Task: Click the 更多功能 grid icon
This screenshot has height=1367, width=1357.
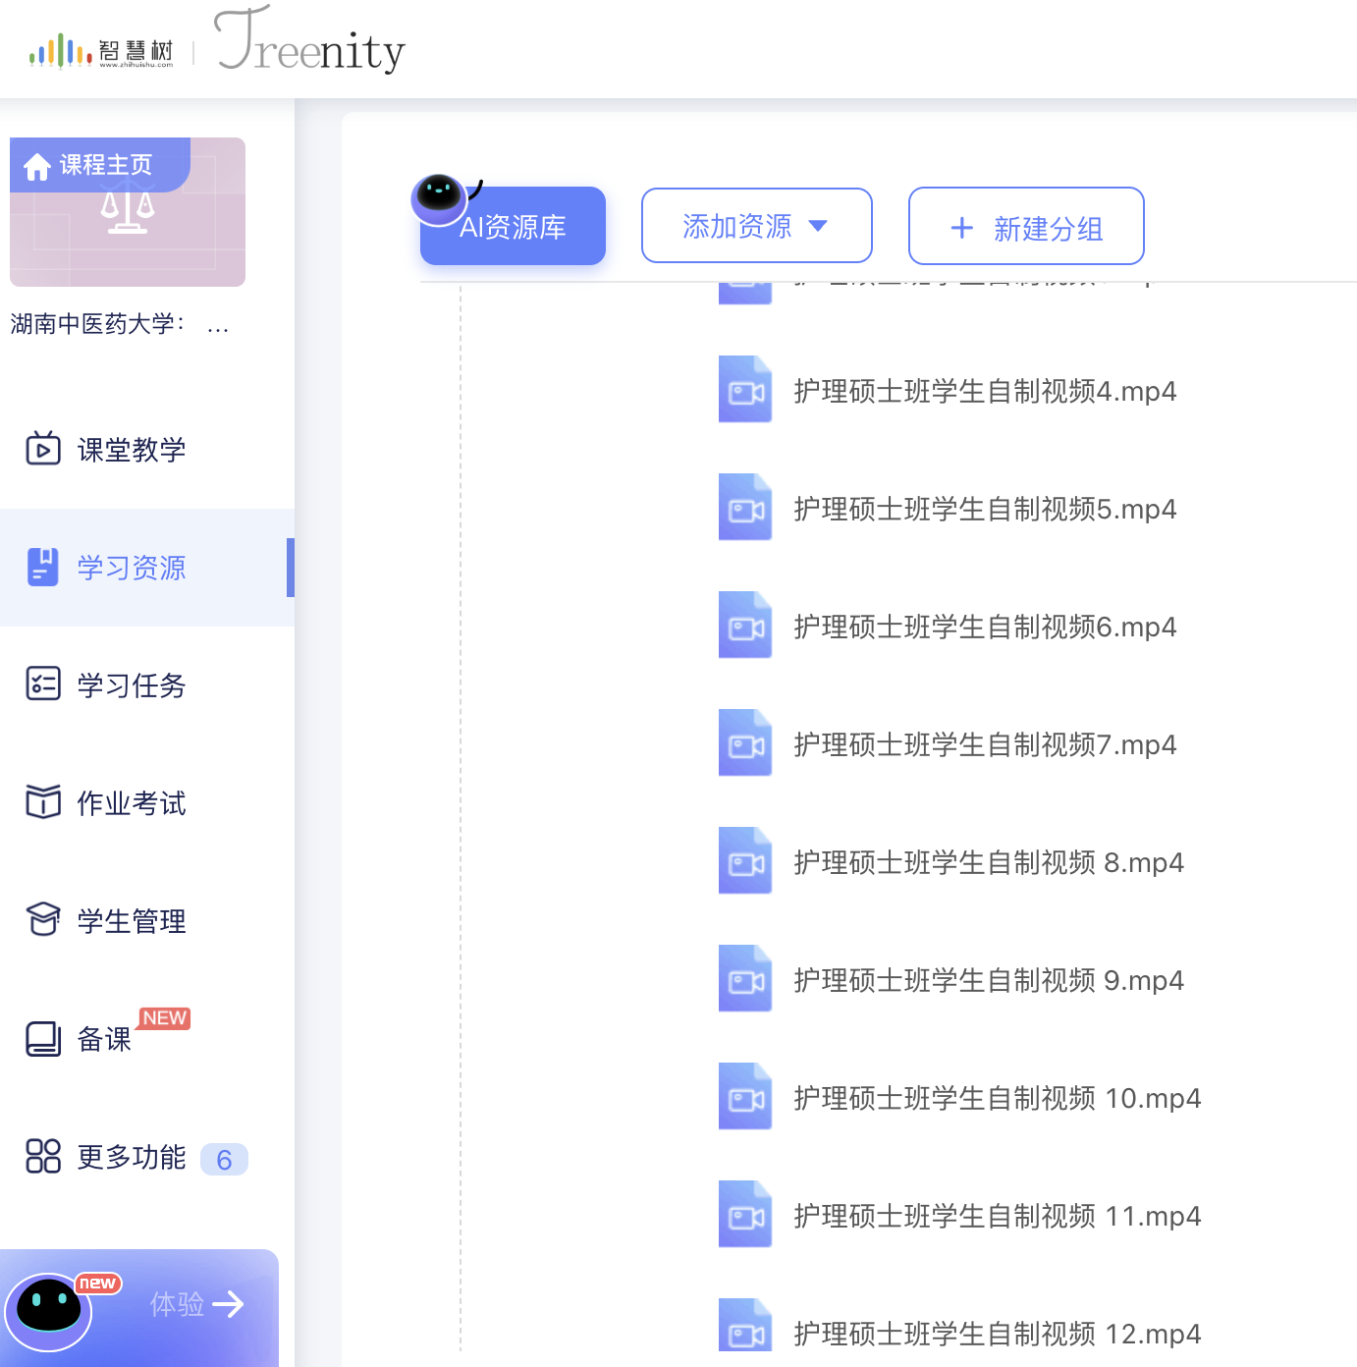Action: click(43, 1156)
